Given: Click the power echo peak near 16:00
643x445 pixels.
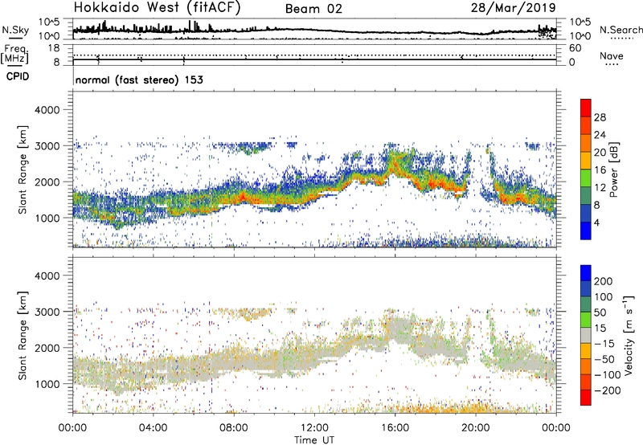Looking at the screenshot, I should tap(394, 164).
